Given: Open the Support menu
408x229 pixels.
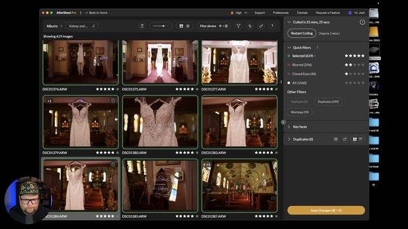Looking at the screenshot, I should (x=259, y=13).
